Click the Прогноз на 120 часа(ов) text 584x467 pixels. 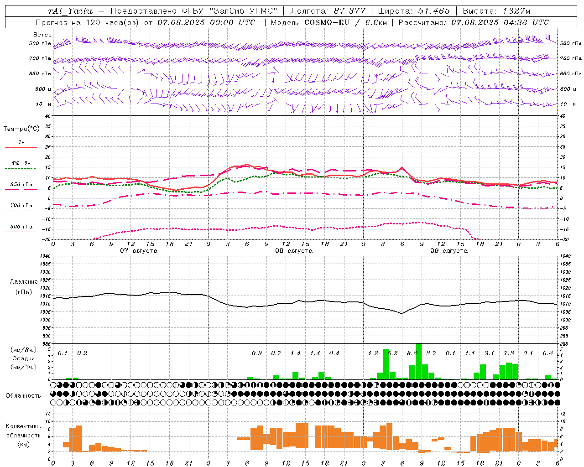88,22
